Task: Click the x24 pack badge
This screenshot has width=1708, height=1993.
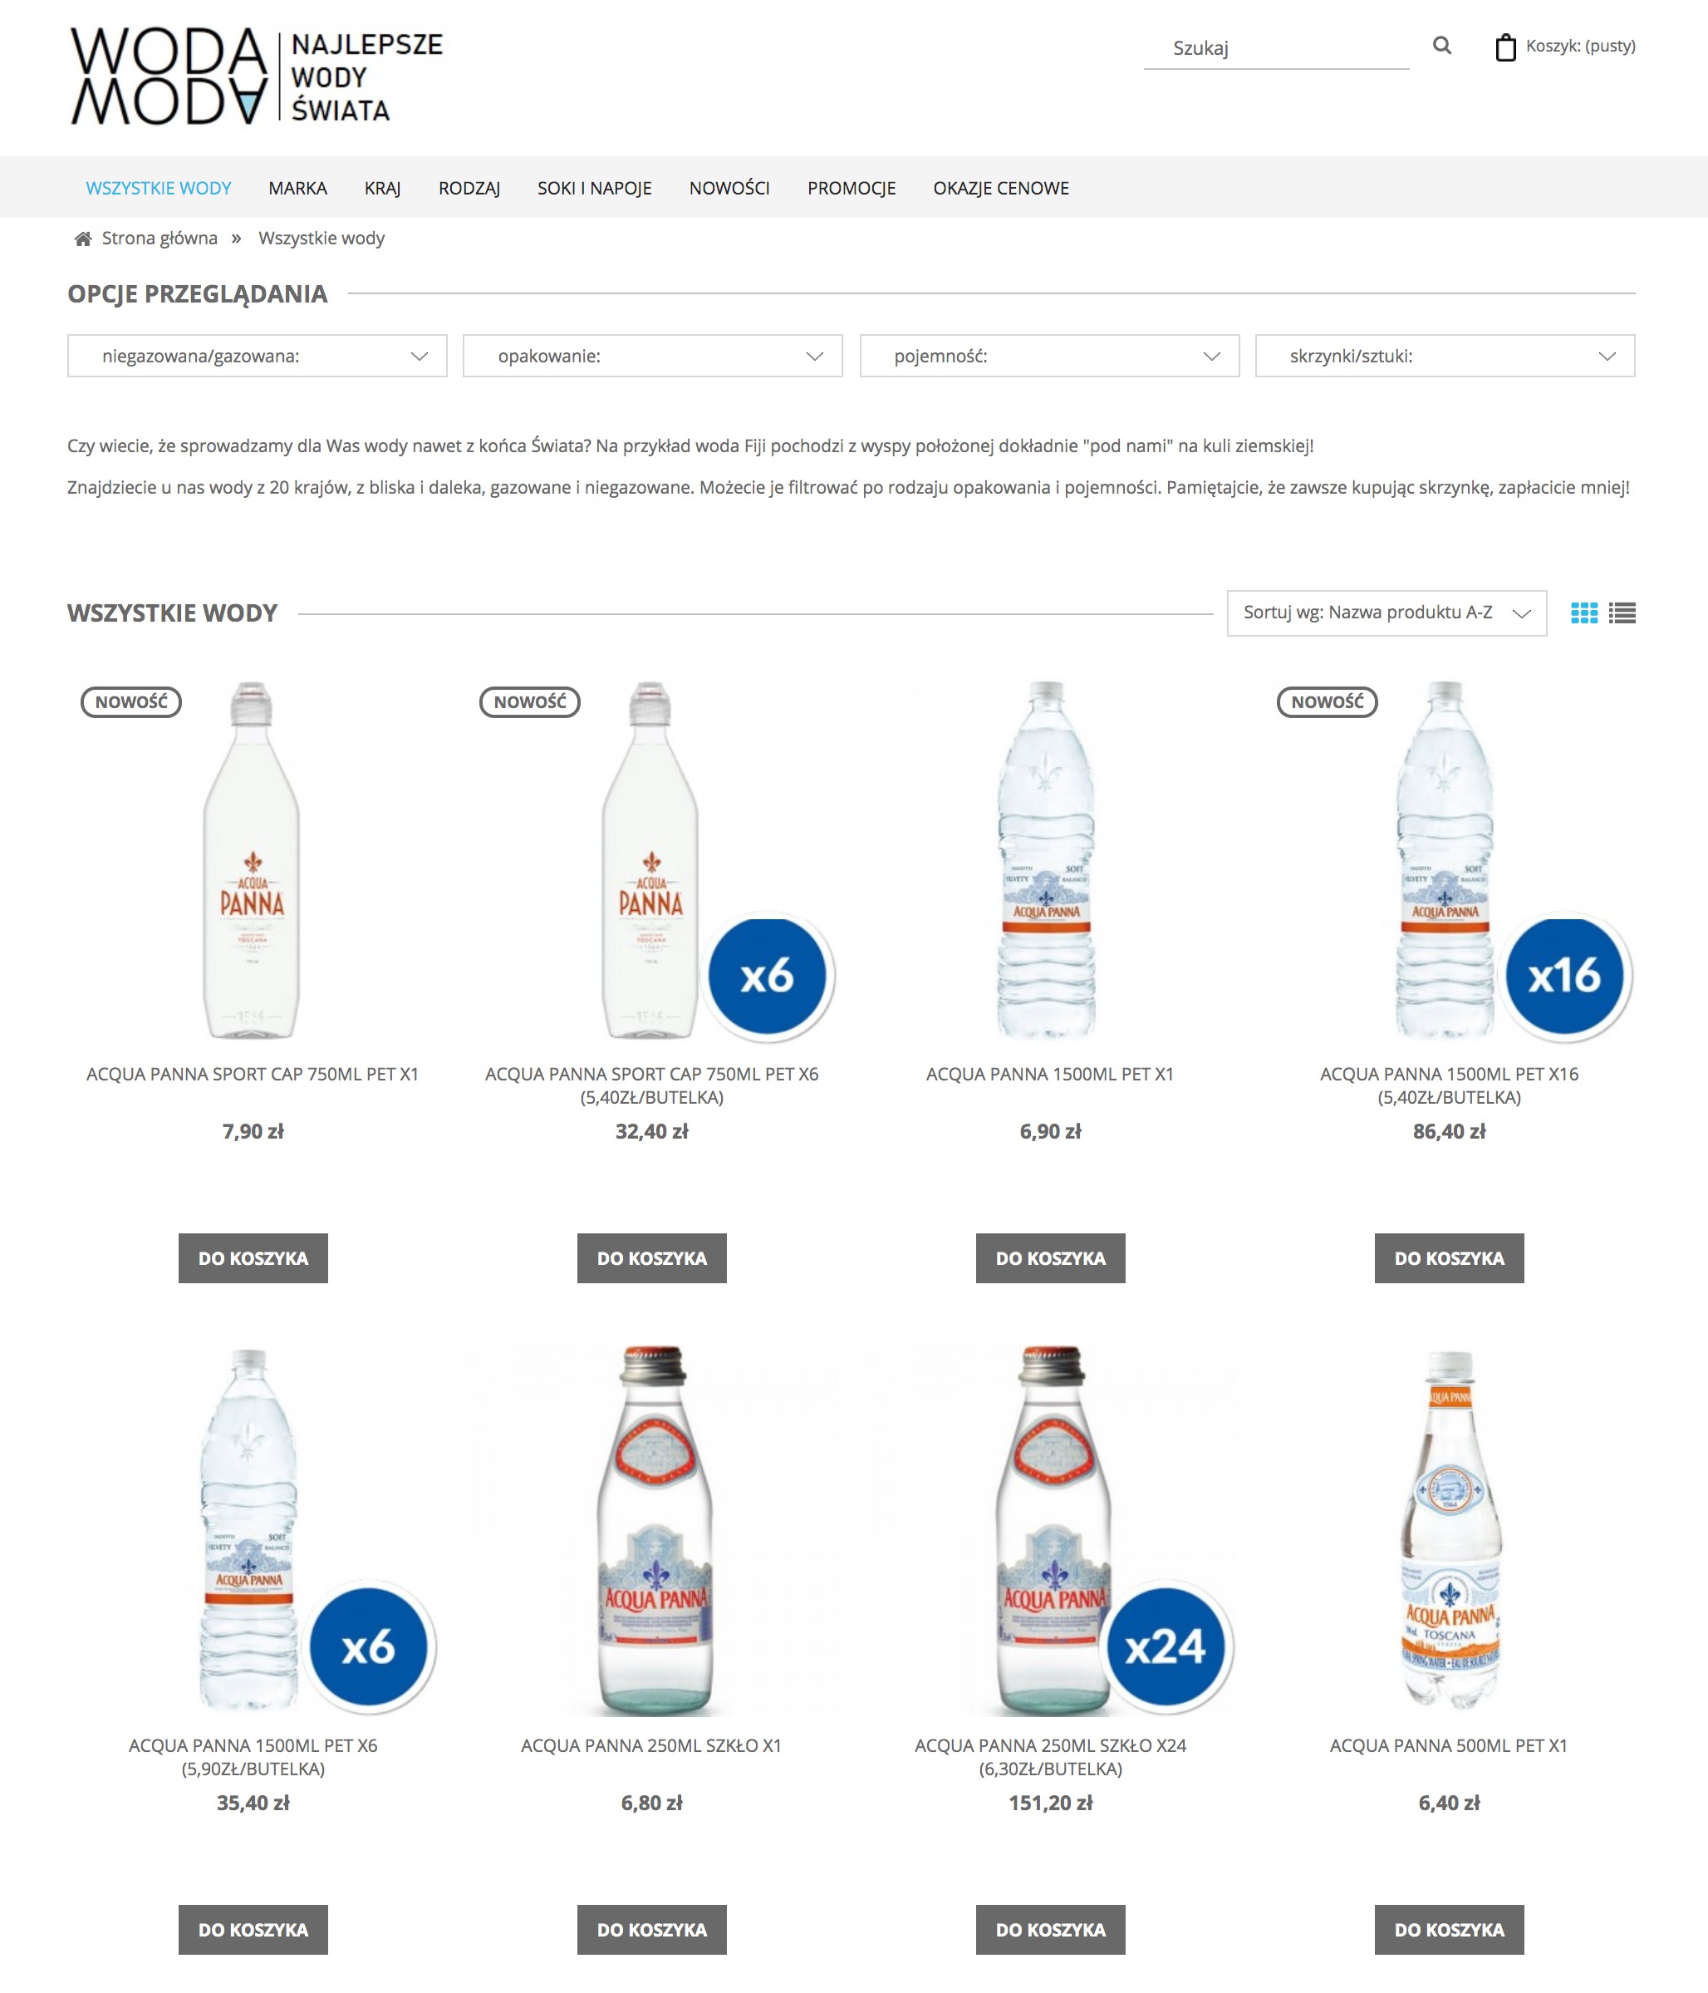Action: click(1165, 1646)
